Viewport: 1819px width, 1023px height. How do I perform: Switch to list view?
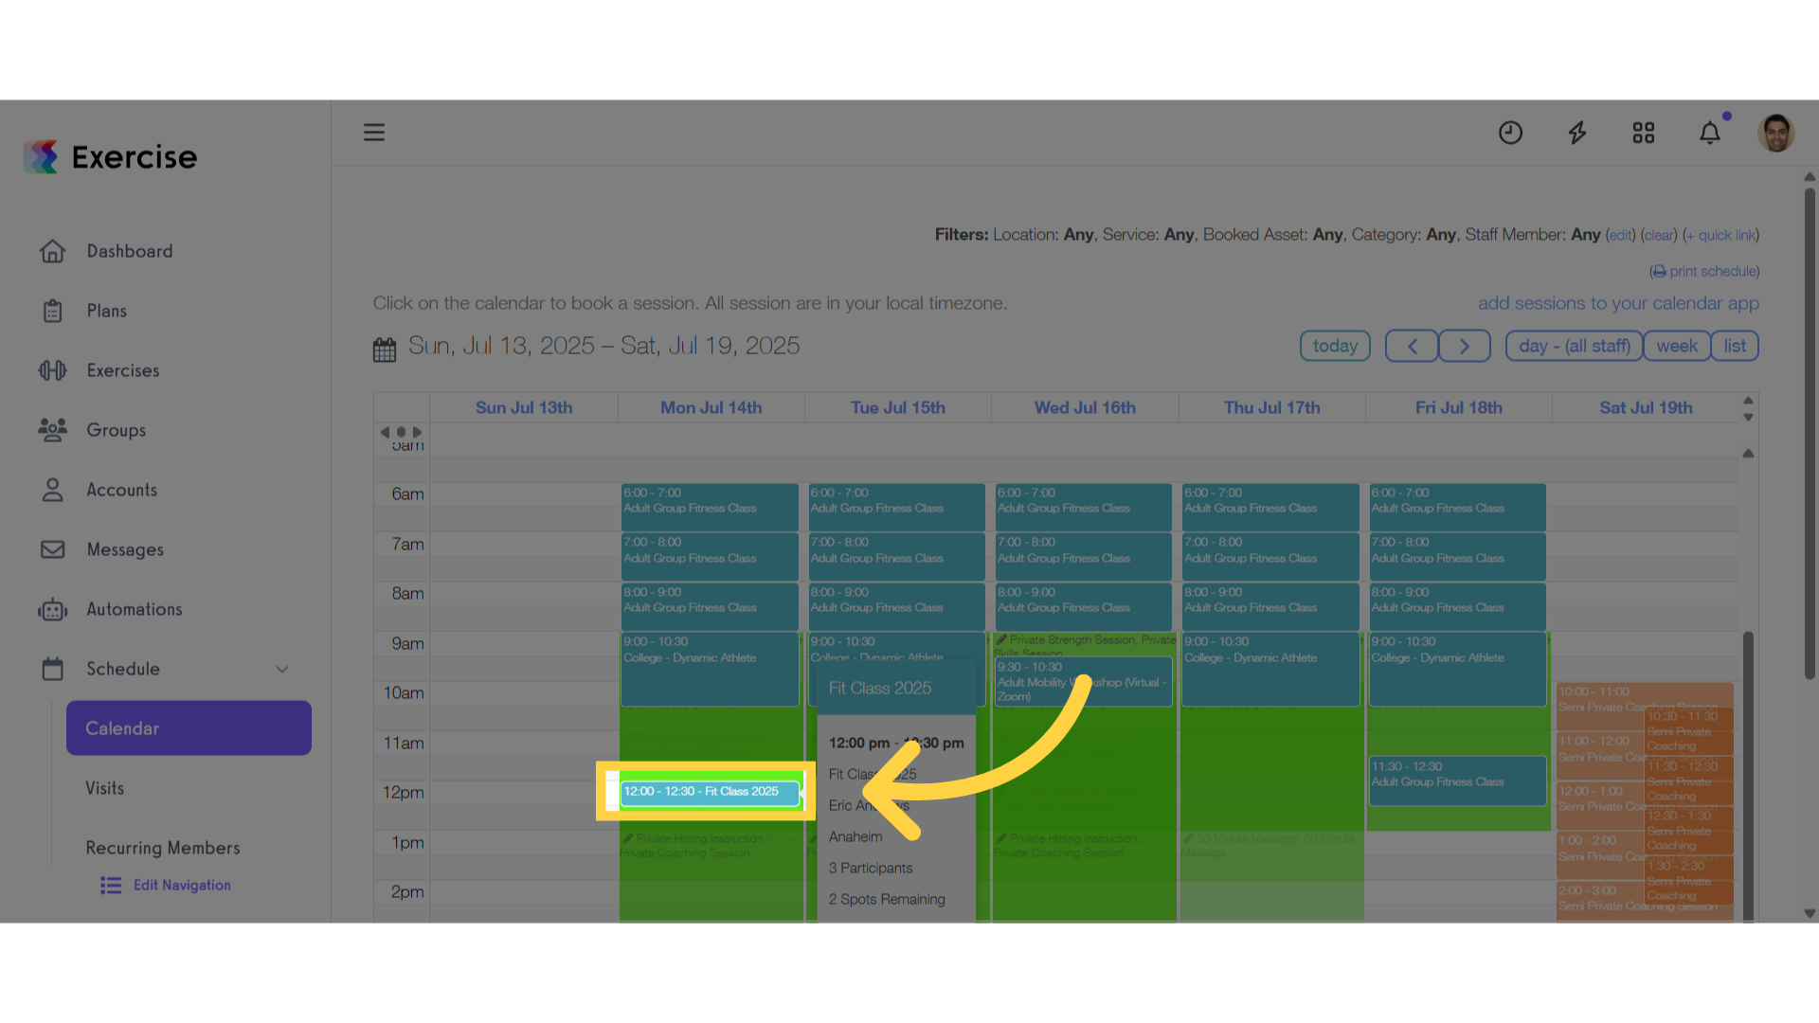click(x=1735, y=347)
